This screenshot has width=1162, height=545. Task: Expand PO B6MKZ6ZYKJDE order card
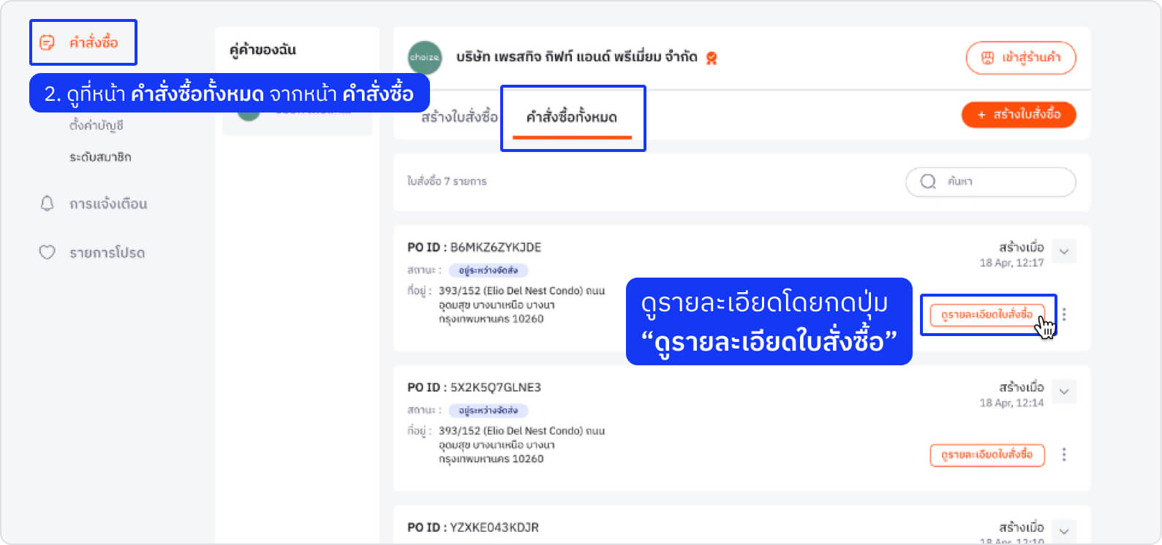tap(1064, 252)
